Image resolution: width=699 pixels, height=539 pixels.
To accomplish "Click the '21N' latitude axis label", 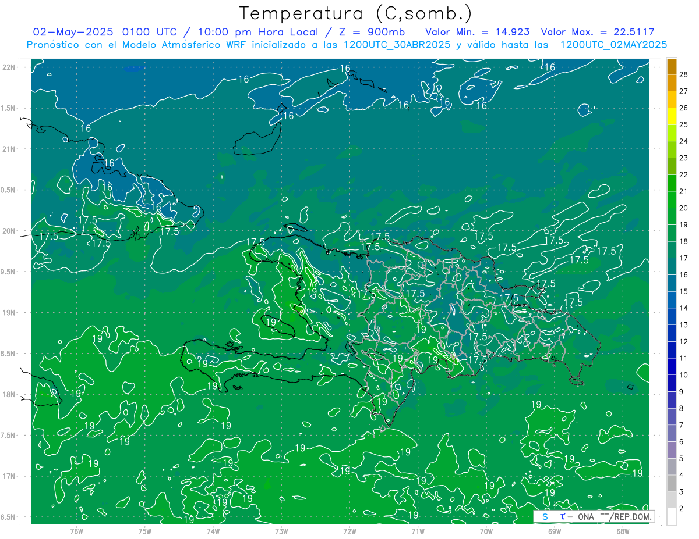I will point(9,149).
